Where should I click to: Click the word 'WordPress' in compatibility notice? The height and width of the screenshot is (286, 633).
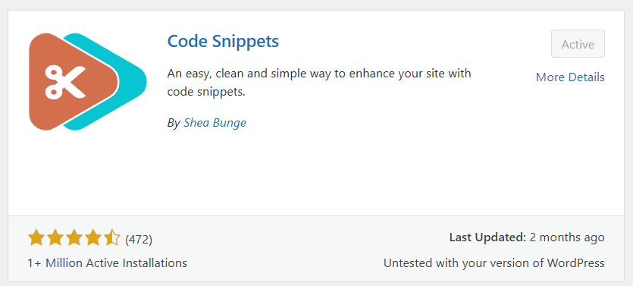click(x=575, y=263)
